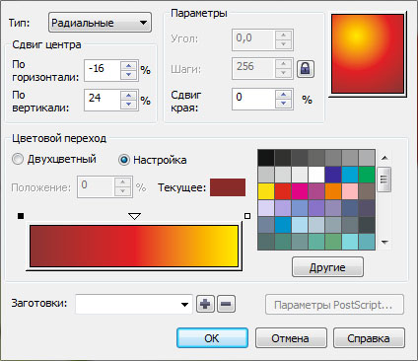418x361 pixels.
Task: Toggle the steps lock icon next to Шаги
Action: pos(306,69)
